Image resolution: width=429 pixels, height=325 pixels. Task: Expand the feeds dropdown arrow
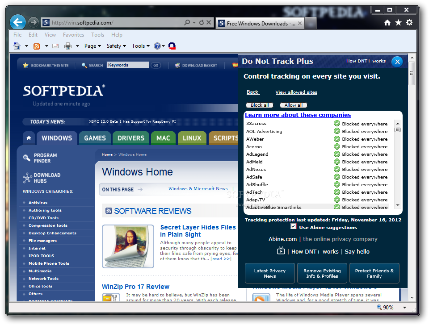tap(46, 46)
